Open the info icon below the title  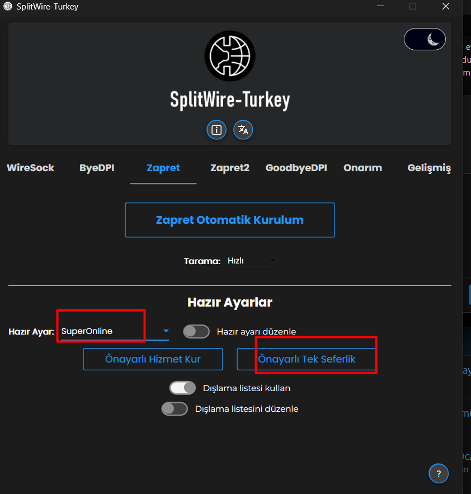[216, 130]
